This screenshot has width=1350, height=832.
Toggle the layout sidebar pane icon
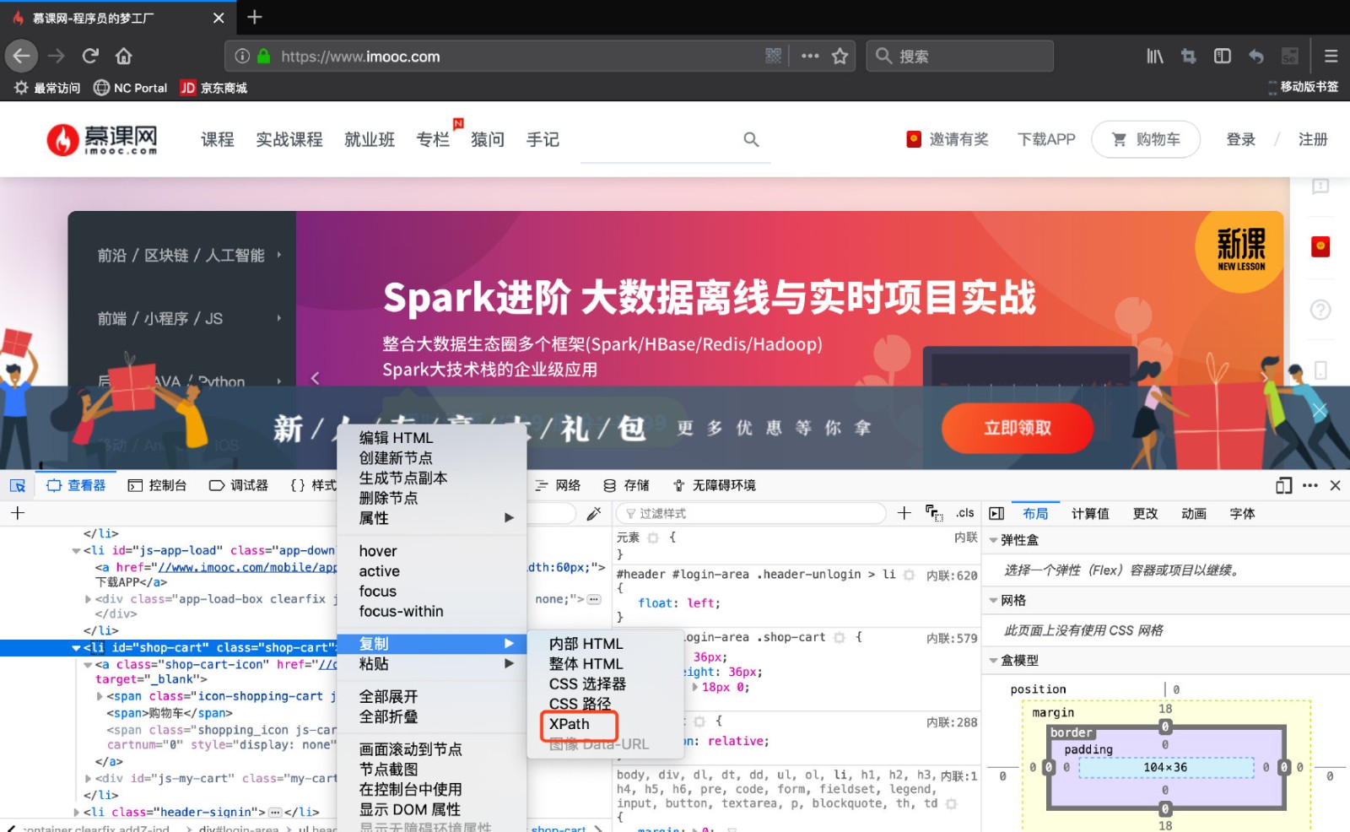(996, 512)
